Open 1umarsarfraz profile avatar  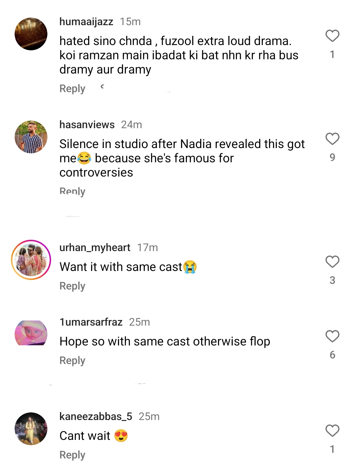pyautogui.click(x=31, y=333)
